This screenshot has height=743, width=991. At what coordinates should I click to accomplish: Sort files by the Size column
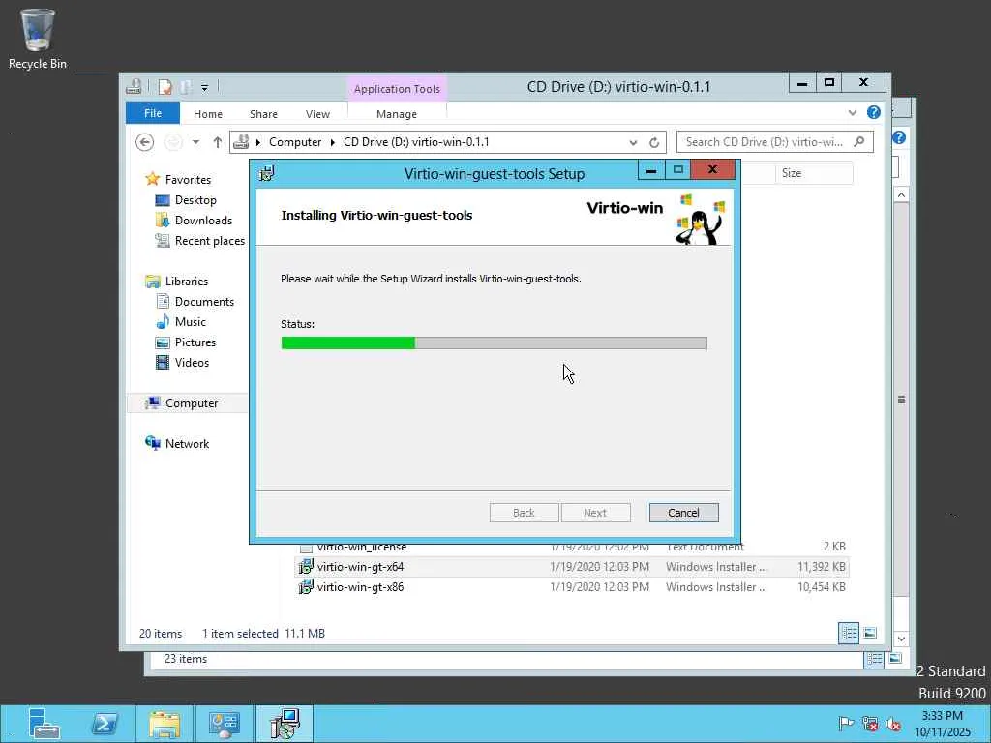point(814,173)
